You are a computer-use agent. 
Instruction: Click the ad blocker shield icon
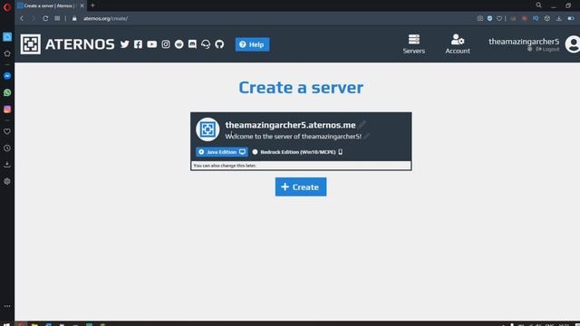click(489, 18)
